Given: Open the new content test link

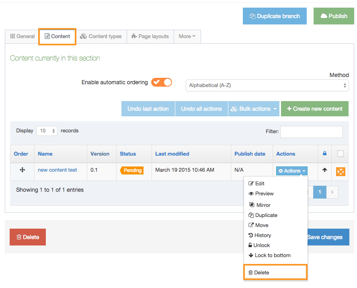Looking at the screenshot, I should [x=57, y=170].
